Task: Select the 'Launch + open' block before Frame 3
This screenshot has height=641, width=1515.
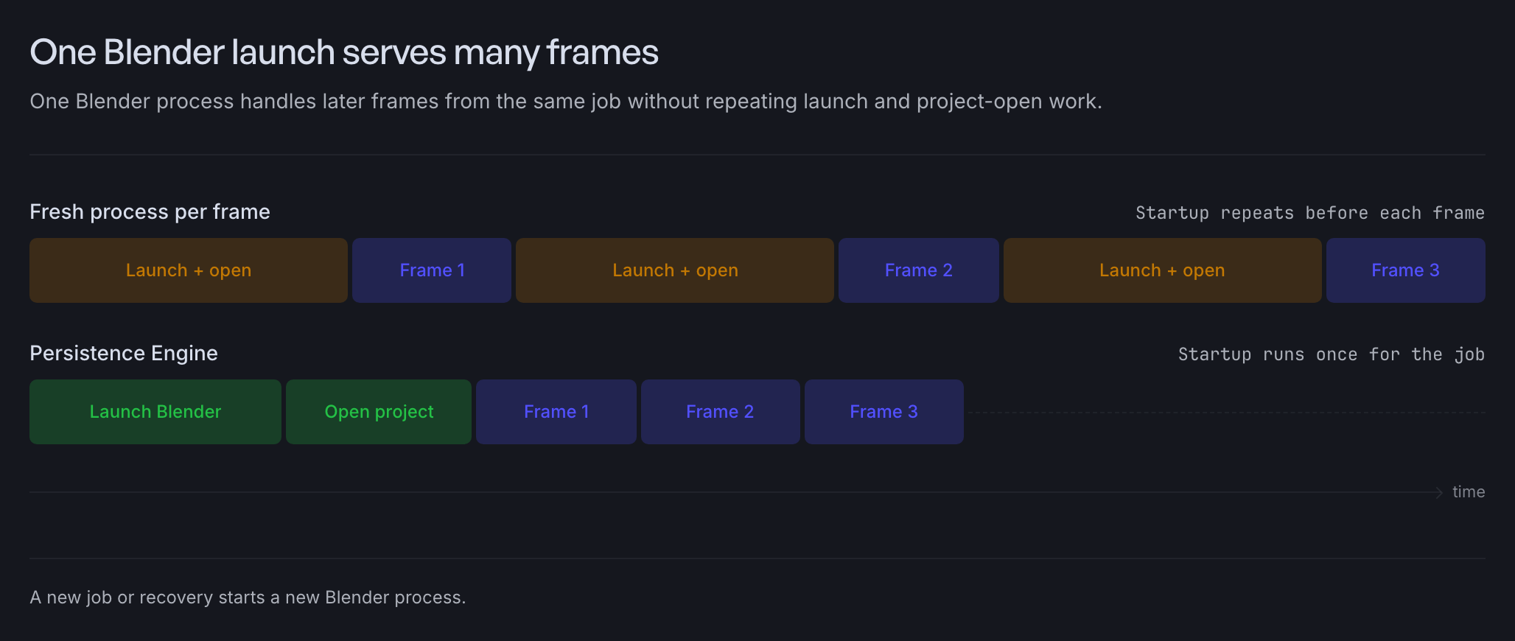Action: (1163, 270)
